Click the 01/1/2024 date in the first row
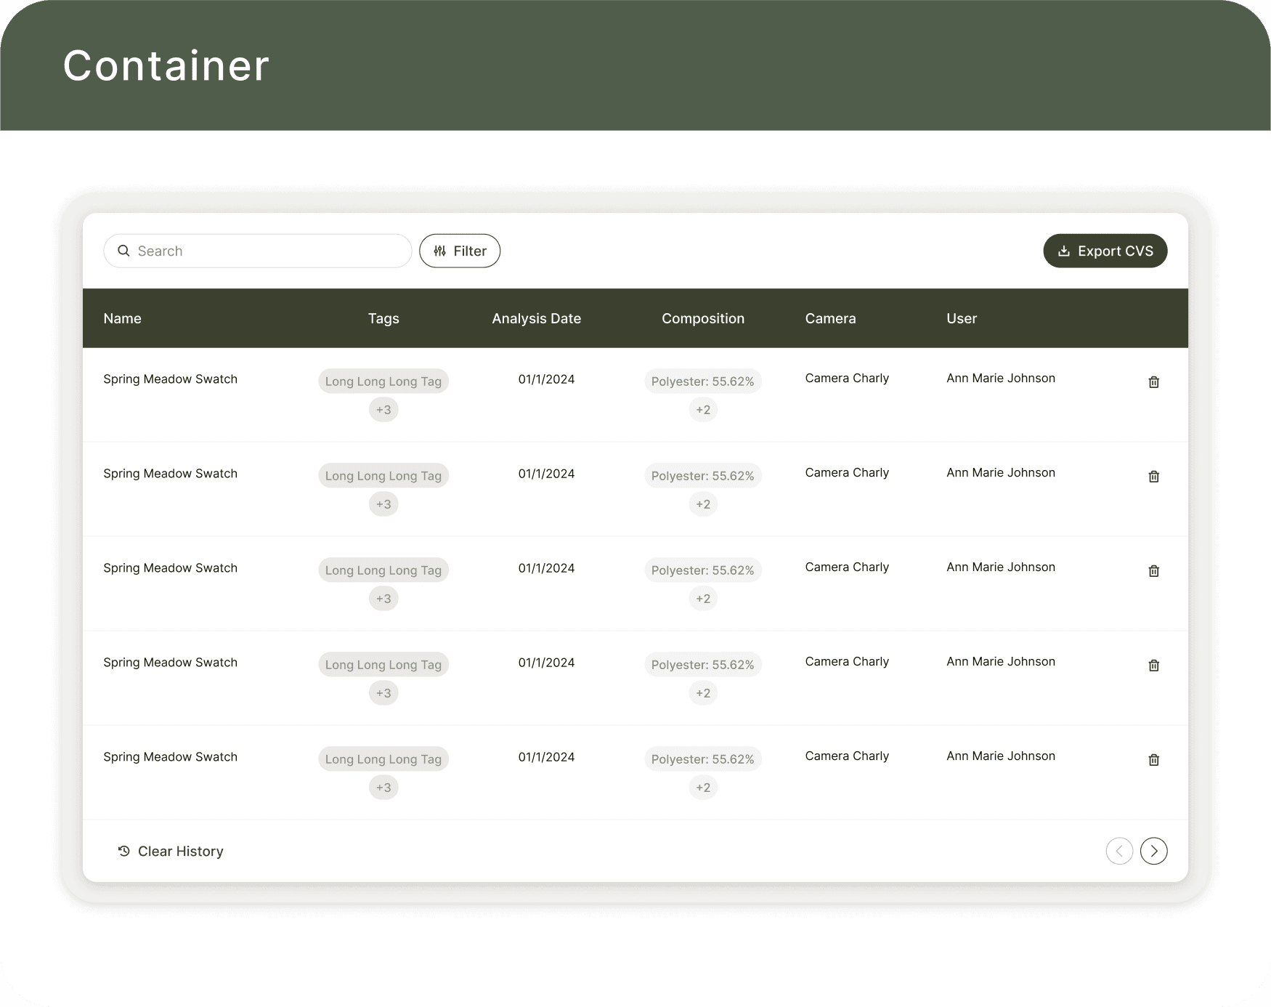The height and width of the screenshot is (1007, 1271). point(546,379)
